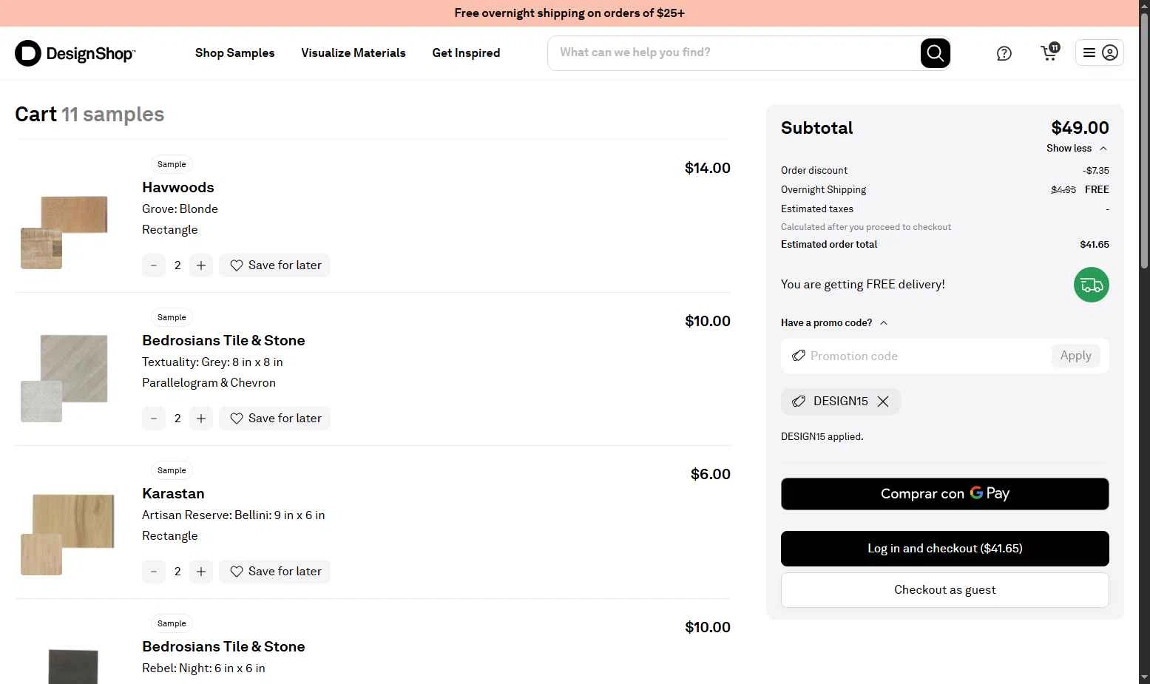Increase quantity for Karastan Artisan Reserve
This screenshot has width=1150, height=684.
(x=201, y=572)
